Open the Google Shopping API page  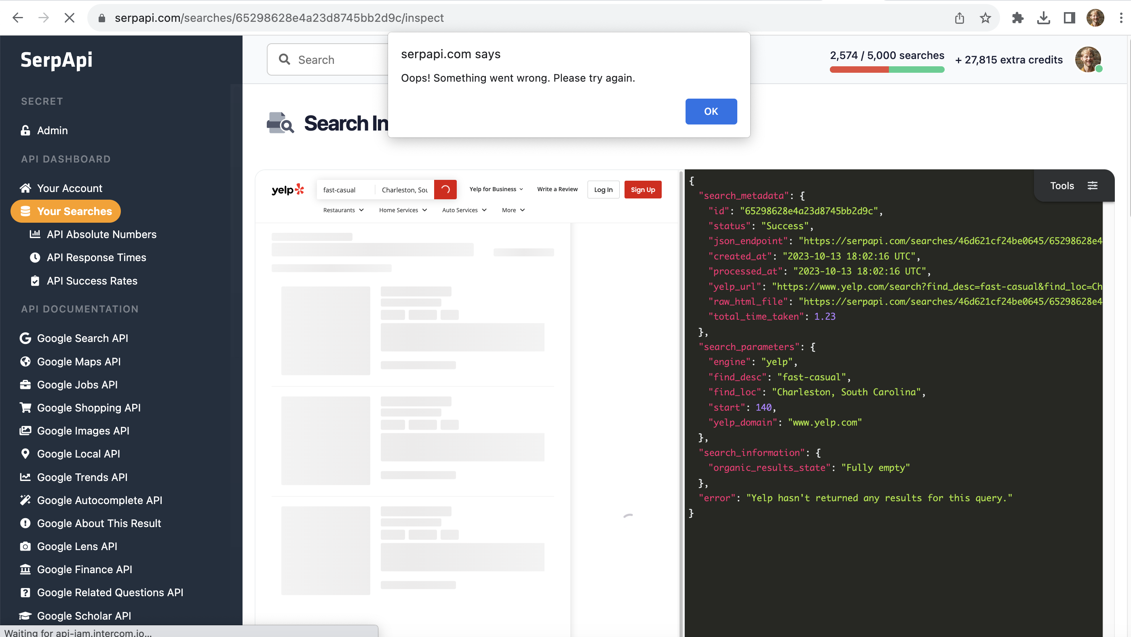pyautogui.click(x=89, y=407)
